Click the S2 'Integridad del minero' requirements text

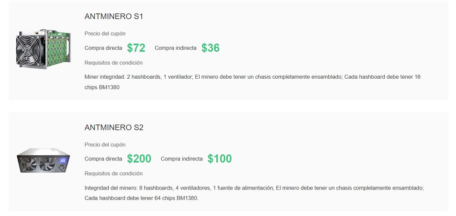tap(254, 193)
